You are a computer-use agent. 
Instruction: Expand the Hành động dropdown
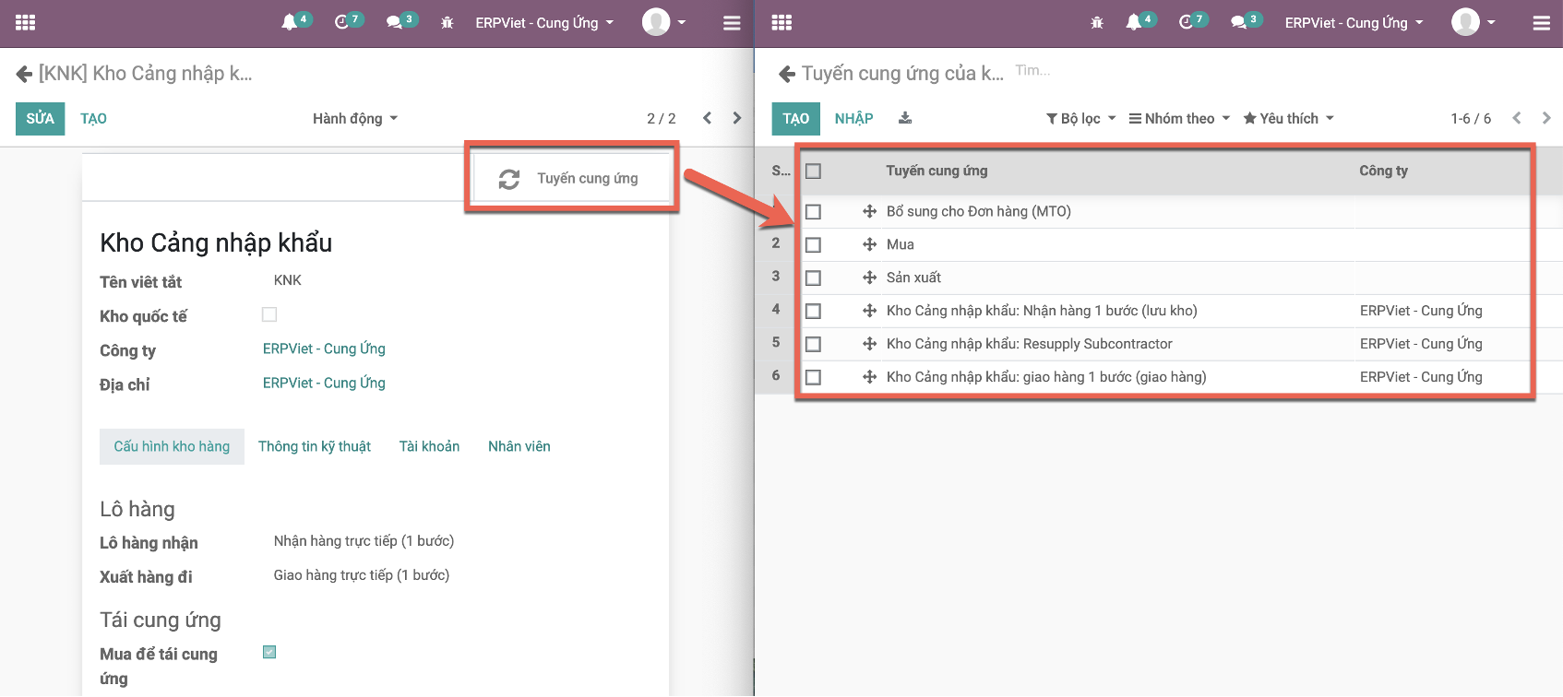click(354, 118)
